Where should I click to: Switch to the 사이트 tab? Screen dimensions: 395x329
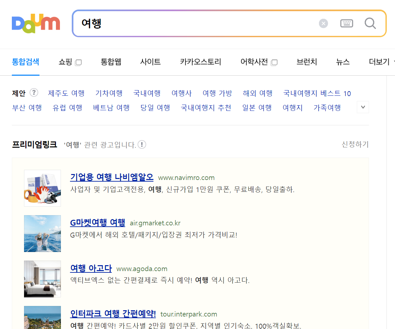[x=150, y=62]
